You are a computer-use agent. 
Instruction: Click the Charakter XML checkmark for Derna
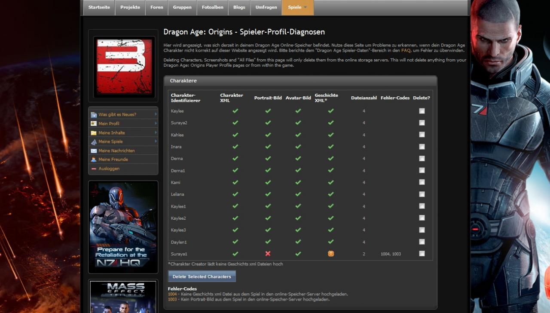235,158
